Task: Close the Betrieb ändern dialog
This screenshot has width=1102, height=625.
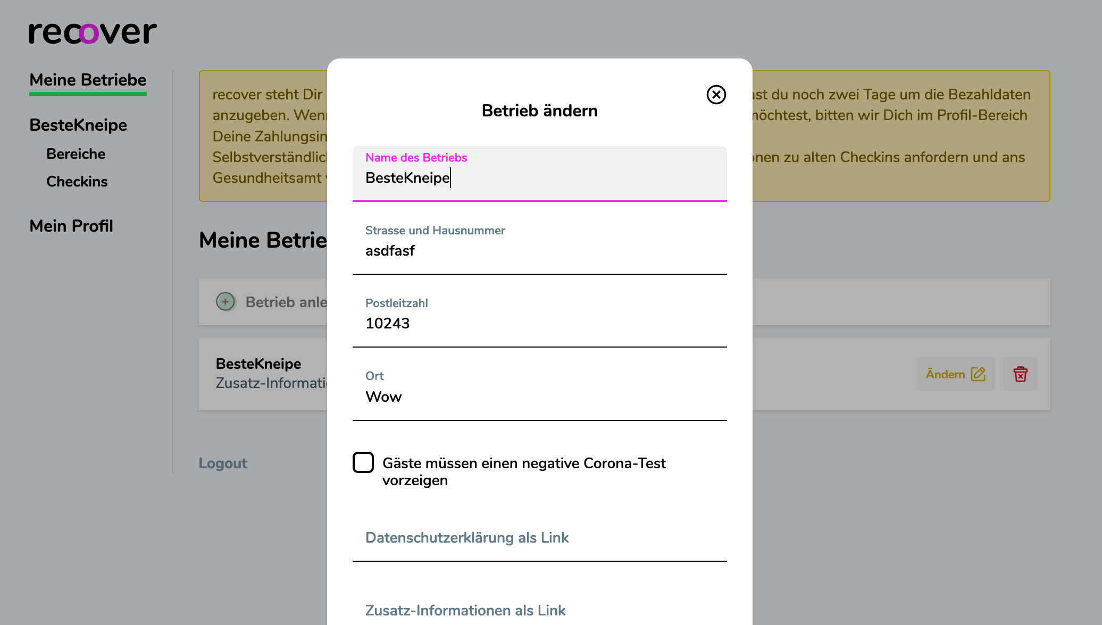Action: coord(716,95)
